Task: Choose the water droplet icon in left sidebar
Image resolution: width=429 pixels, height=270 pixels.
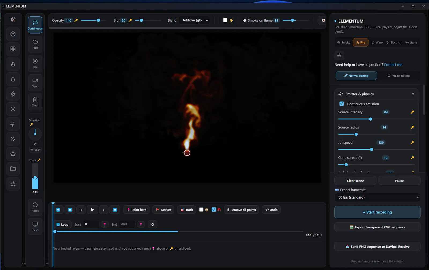Action: click(13, 79)
